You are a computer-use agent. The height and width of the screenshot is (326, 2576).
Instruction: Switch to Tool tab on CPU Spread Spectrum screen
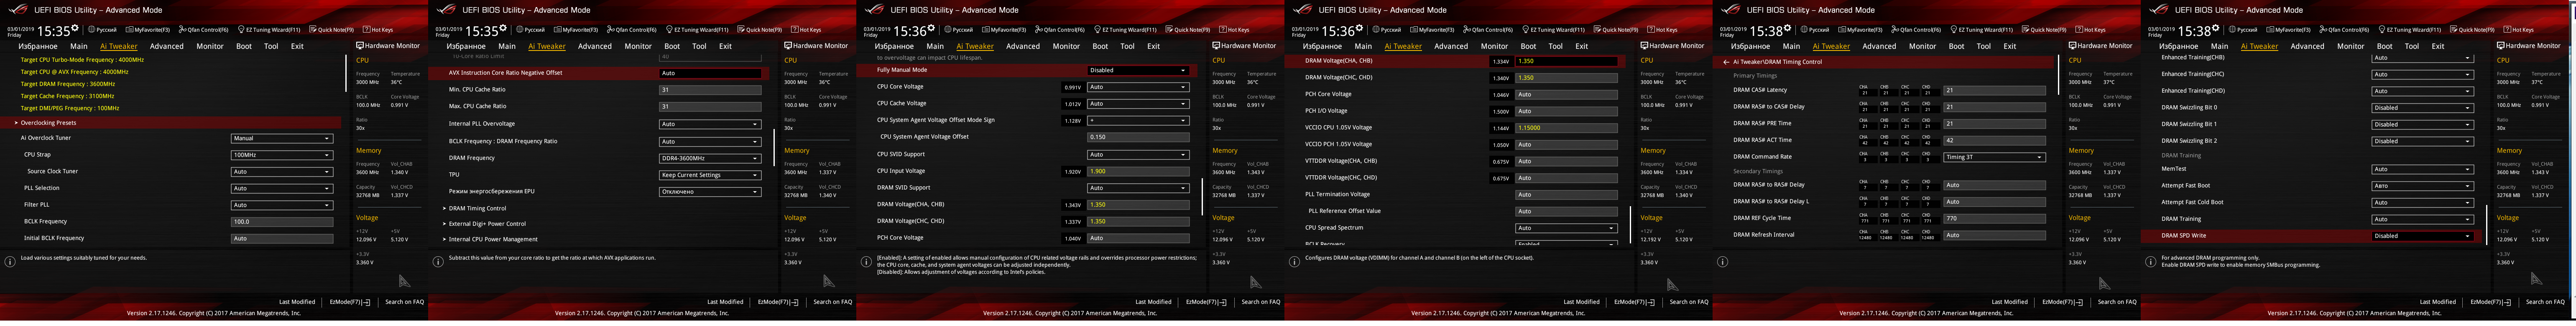point(1555,46)
